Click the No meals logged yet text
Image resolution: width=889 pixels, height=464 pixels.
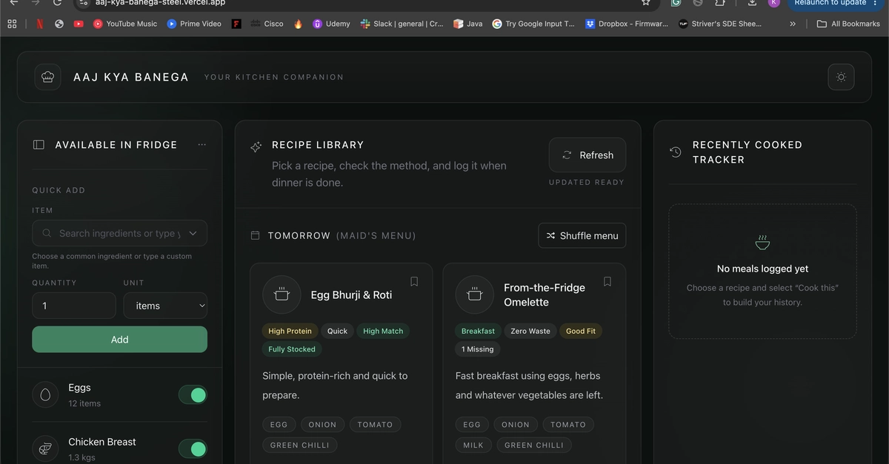tap(762, 269)
